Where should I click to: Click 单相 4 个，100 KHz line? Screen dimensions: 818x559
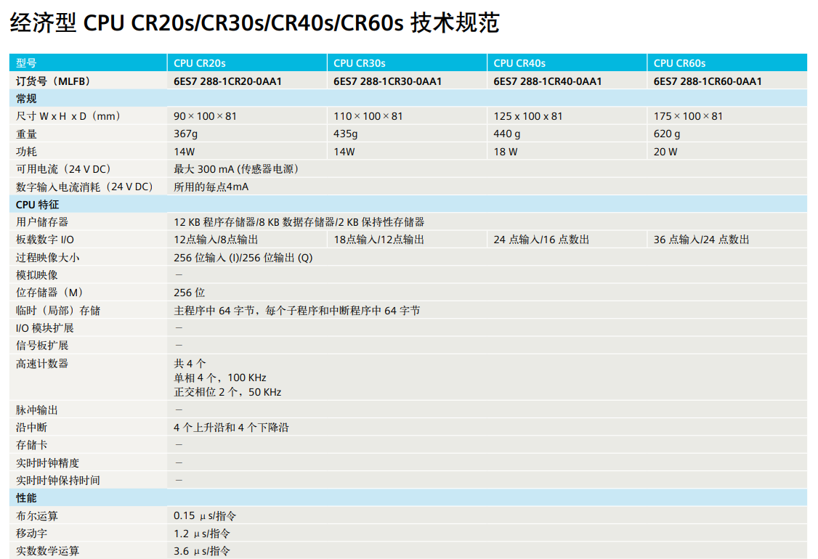tap(220, 378)
